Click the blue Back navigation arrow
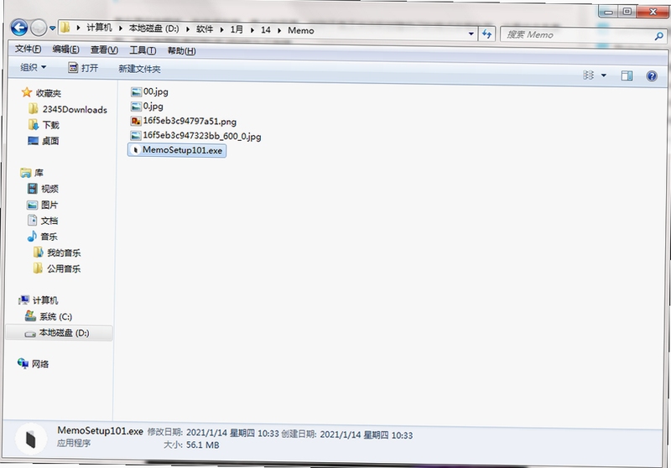The height and width of the screenshot is (468, 671). coord(19,28)
